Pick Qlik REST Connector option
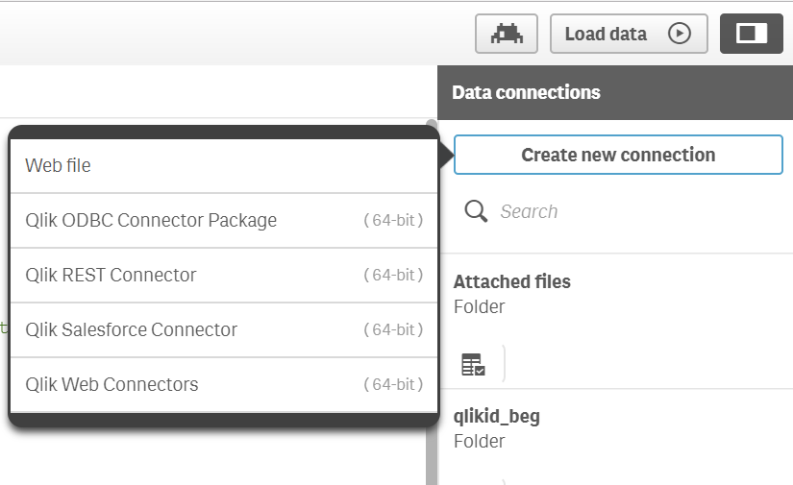Screen dimensions: 793x485 pyautogui.click(x=111, y=275)
